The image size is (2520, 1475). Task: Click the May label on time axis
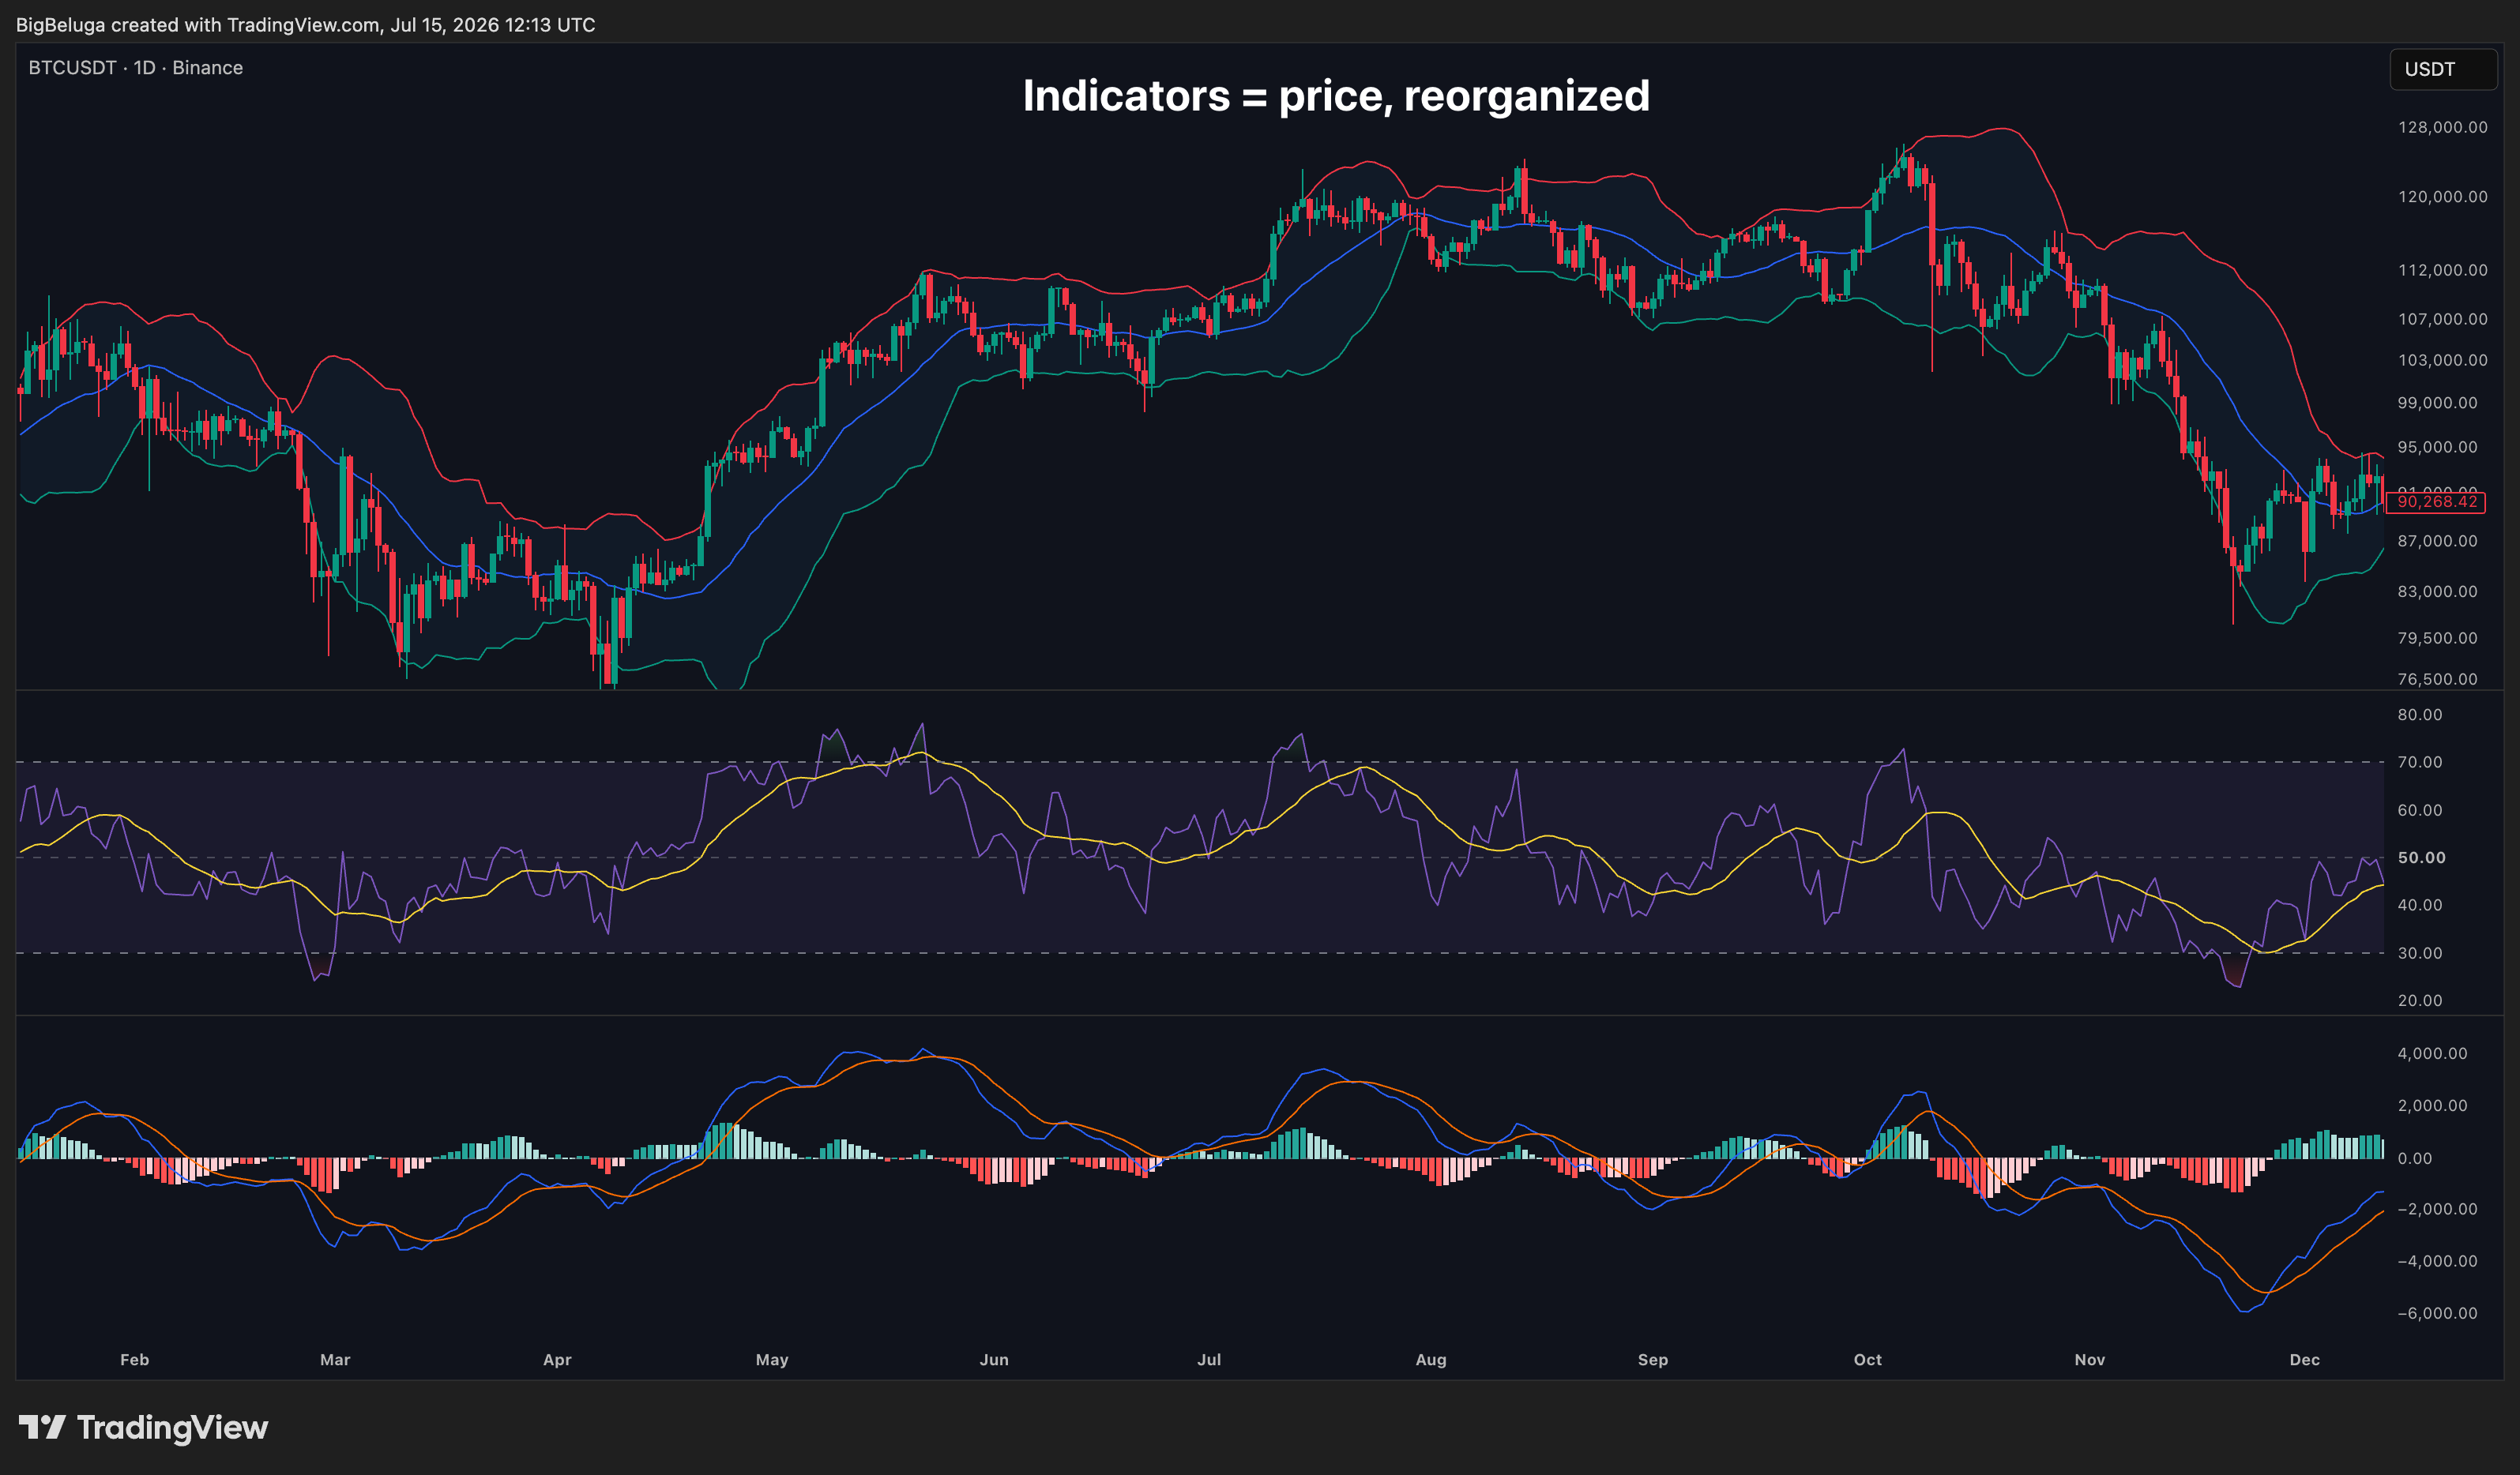click(x=772, y=1360)
